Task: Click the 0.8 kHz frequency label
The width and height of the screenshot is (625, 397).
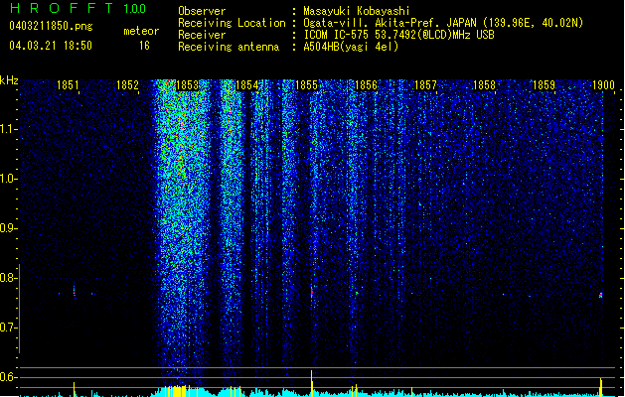Action: tap(8, 278)
